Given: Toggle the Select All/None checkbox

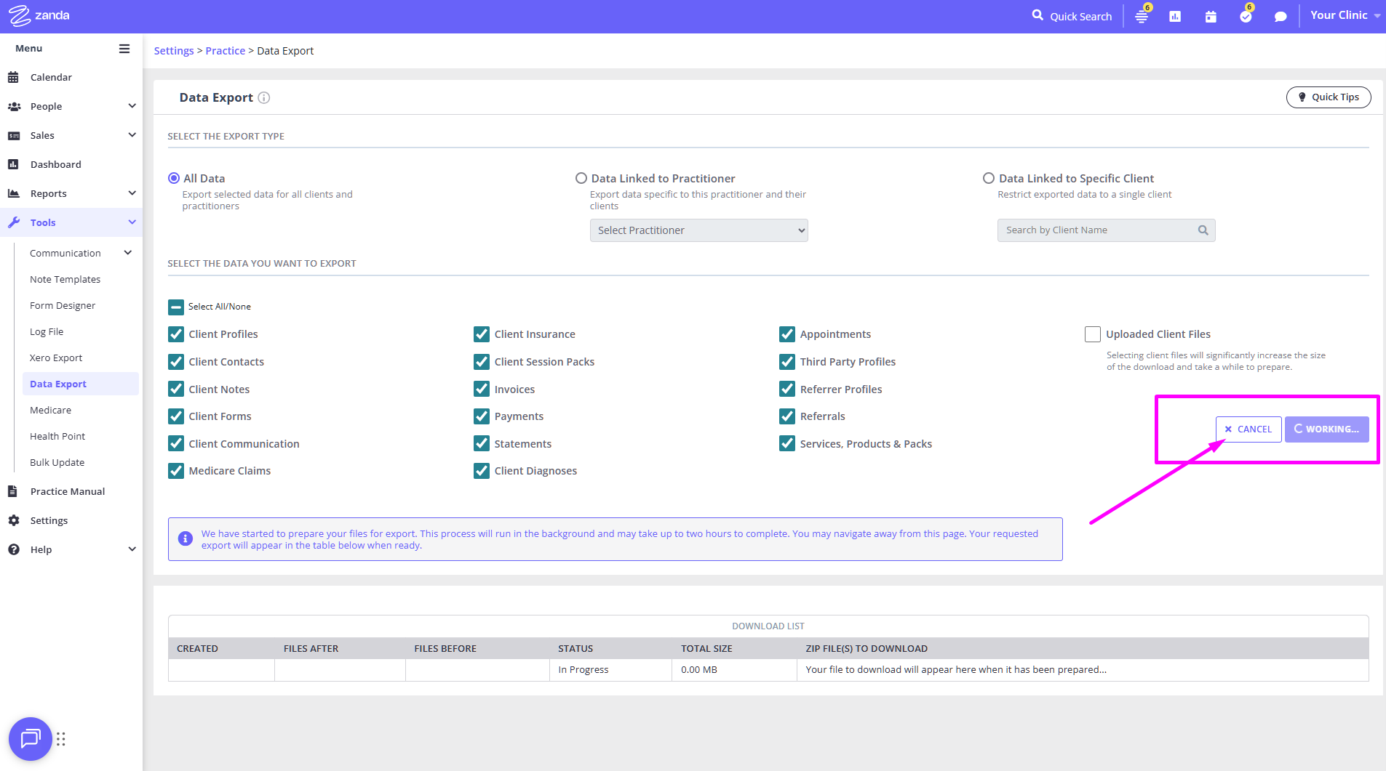Looking at the screenshot, I should click(x=176, y=307).
